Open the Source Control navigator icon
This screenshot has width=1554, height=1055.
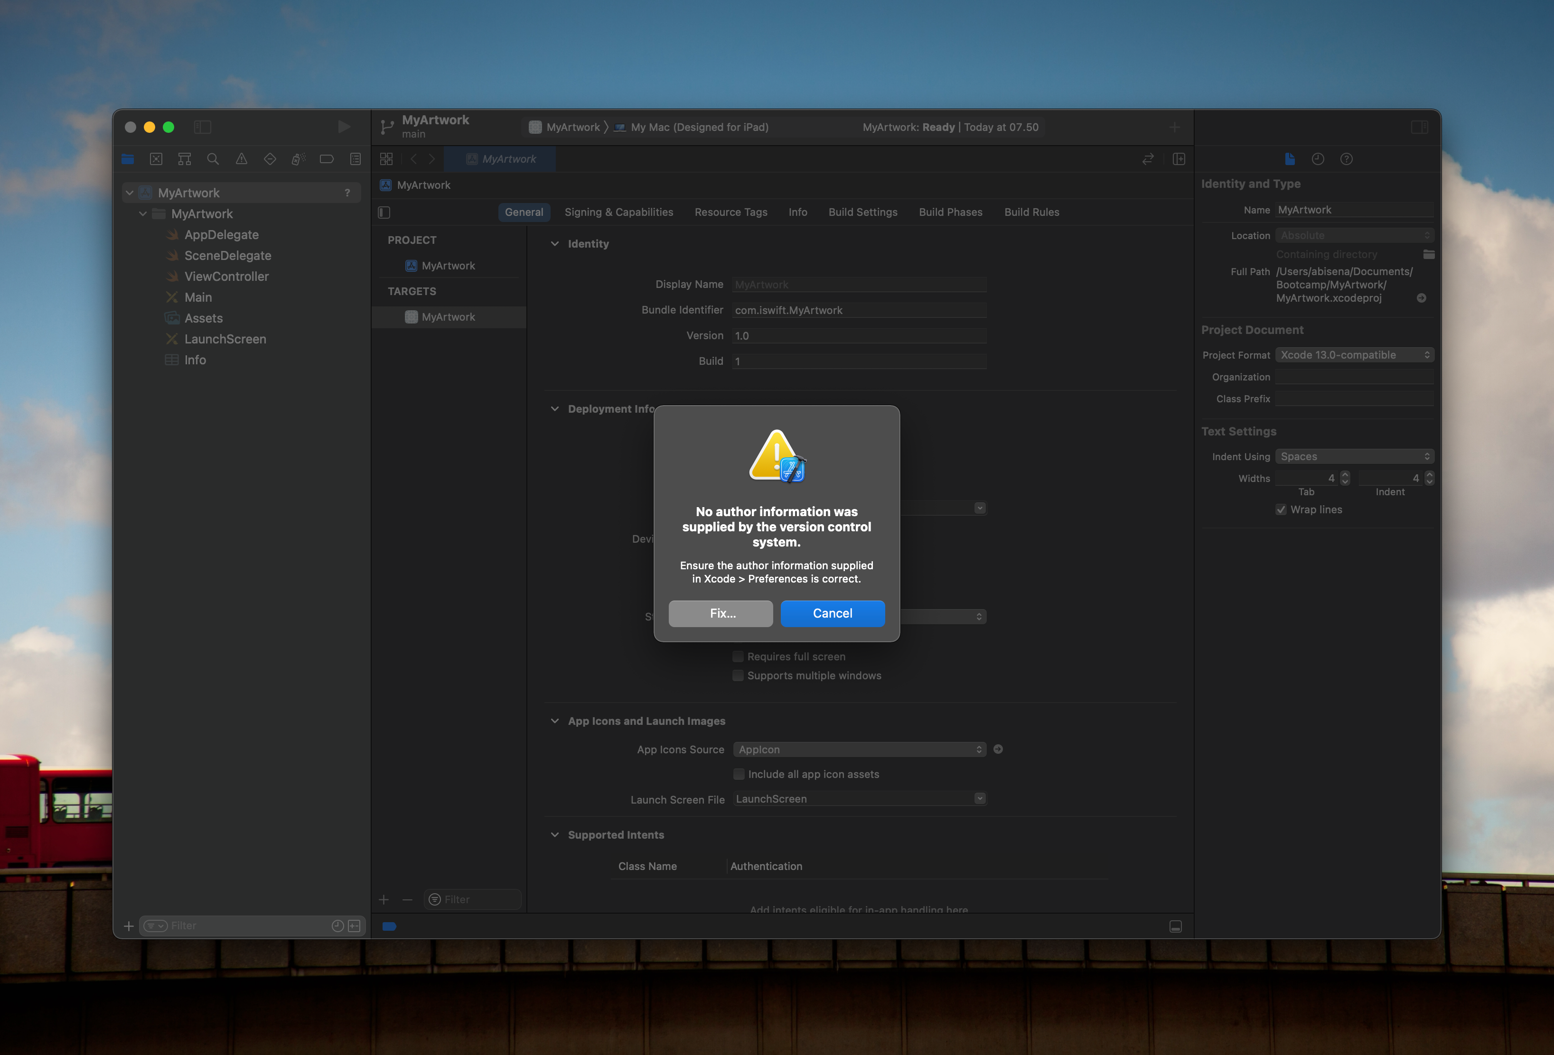coord(156,159)
